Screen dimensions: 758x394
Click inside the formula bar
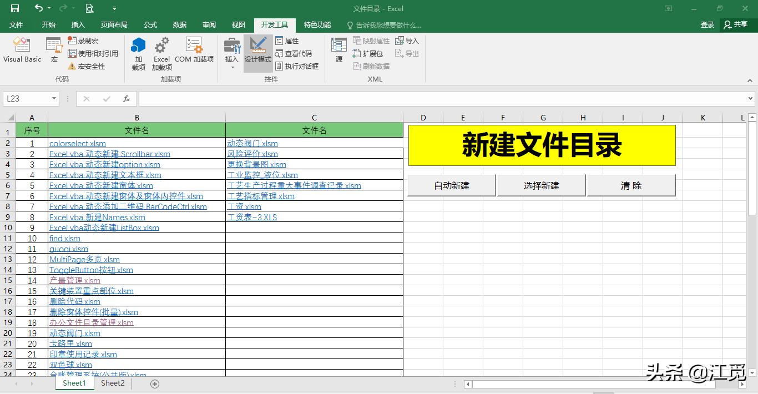tap(388, 98)
